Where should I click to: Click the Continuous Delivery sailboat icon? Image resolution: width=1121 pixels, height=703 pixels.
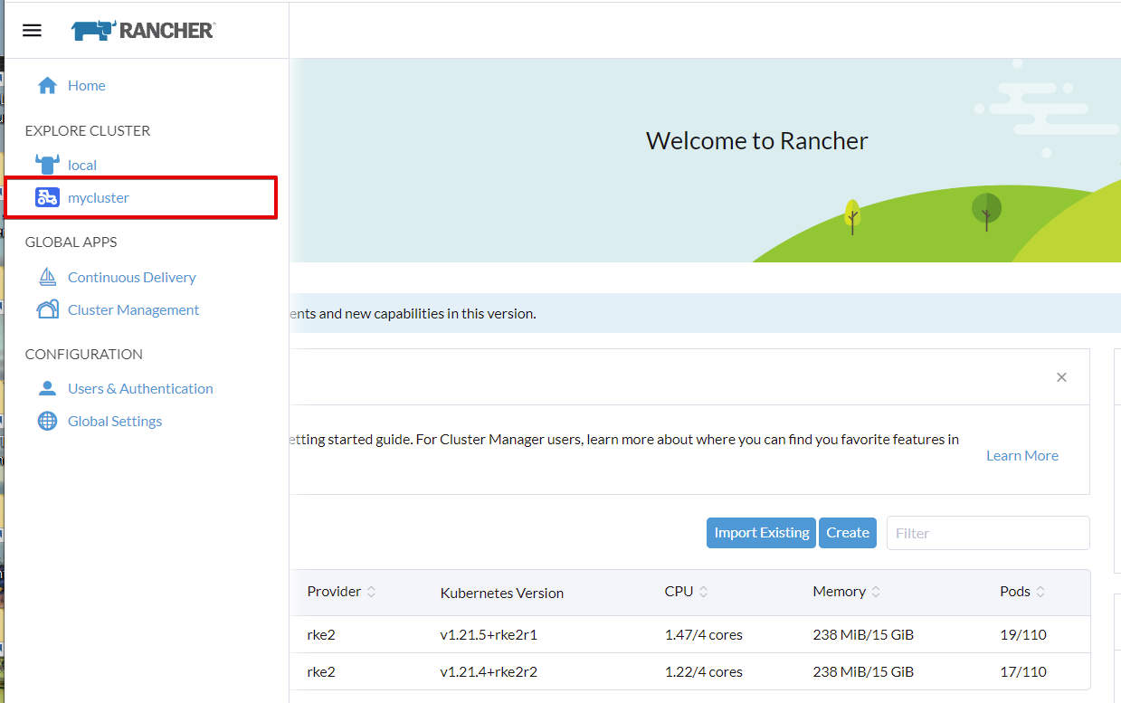[x=47, y=277]
